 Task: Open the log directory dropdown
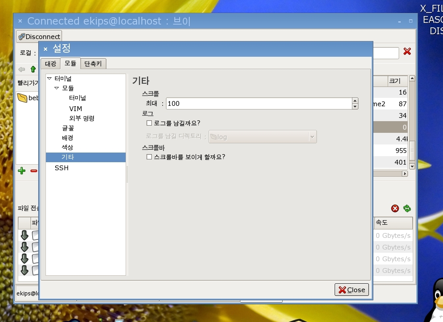point(312,137)
